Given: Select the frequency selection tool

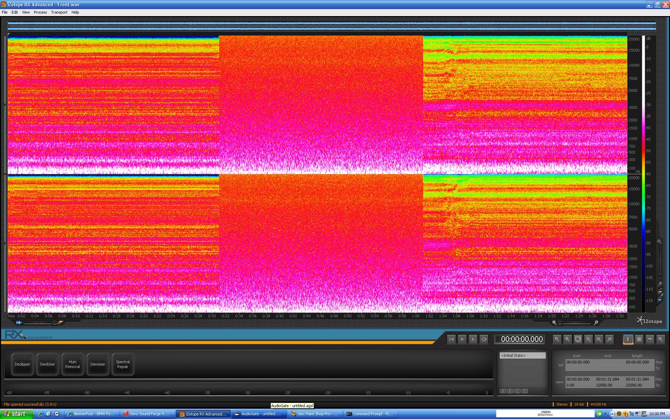Looking at the screenshot, I should click(650, 339).
